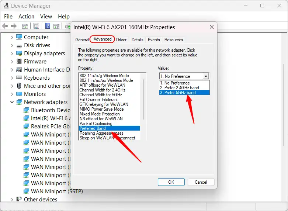Collapse the Network adapters tree node

pyautogui.click(x=12, y=102)
